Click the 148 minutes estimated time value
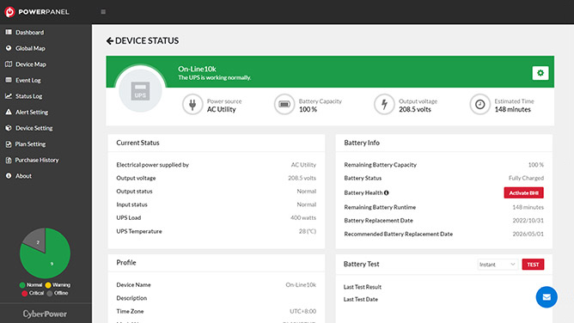This screenshot has height=323, width=574. [x=512, y=109]
